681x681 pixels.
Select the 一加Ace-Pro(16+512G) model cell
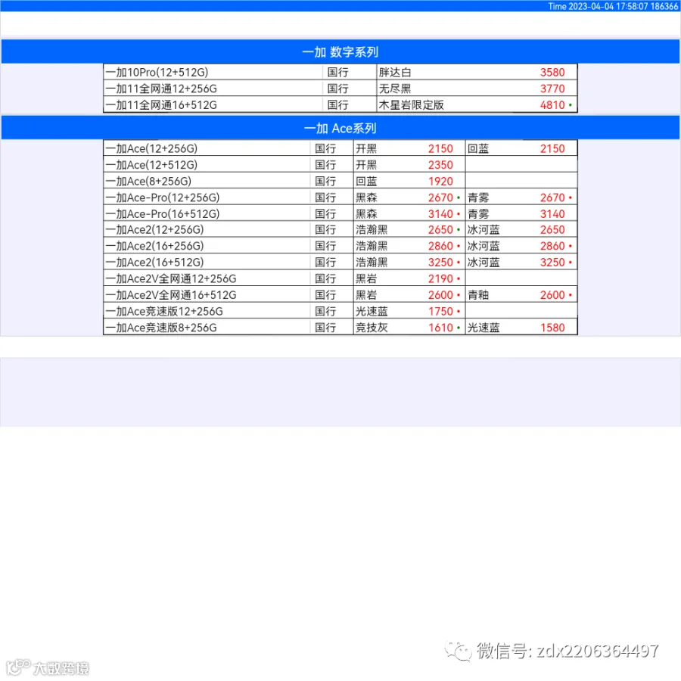click(207, 213)
